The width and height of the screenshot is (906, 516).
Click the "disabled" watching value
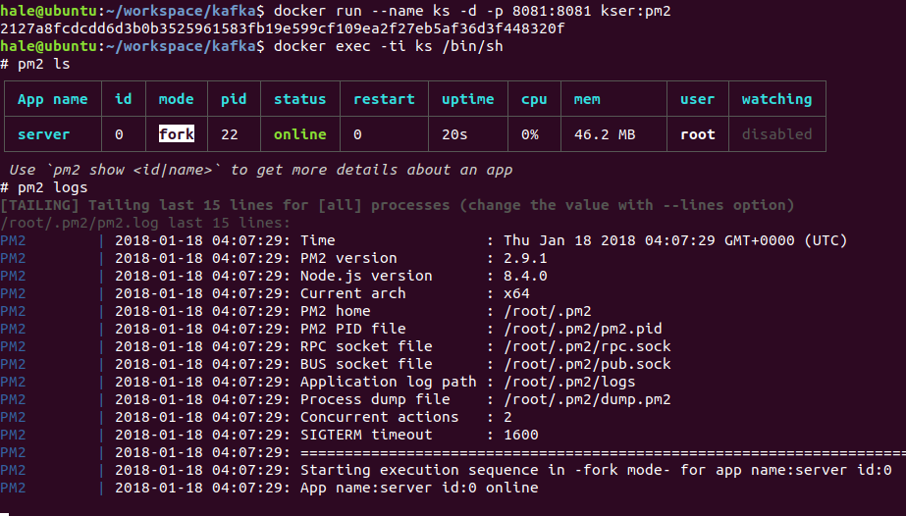pyautogui.click(x=776, y=134)
